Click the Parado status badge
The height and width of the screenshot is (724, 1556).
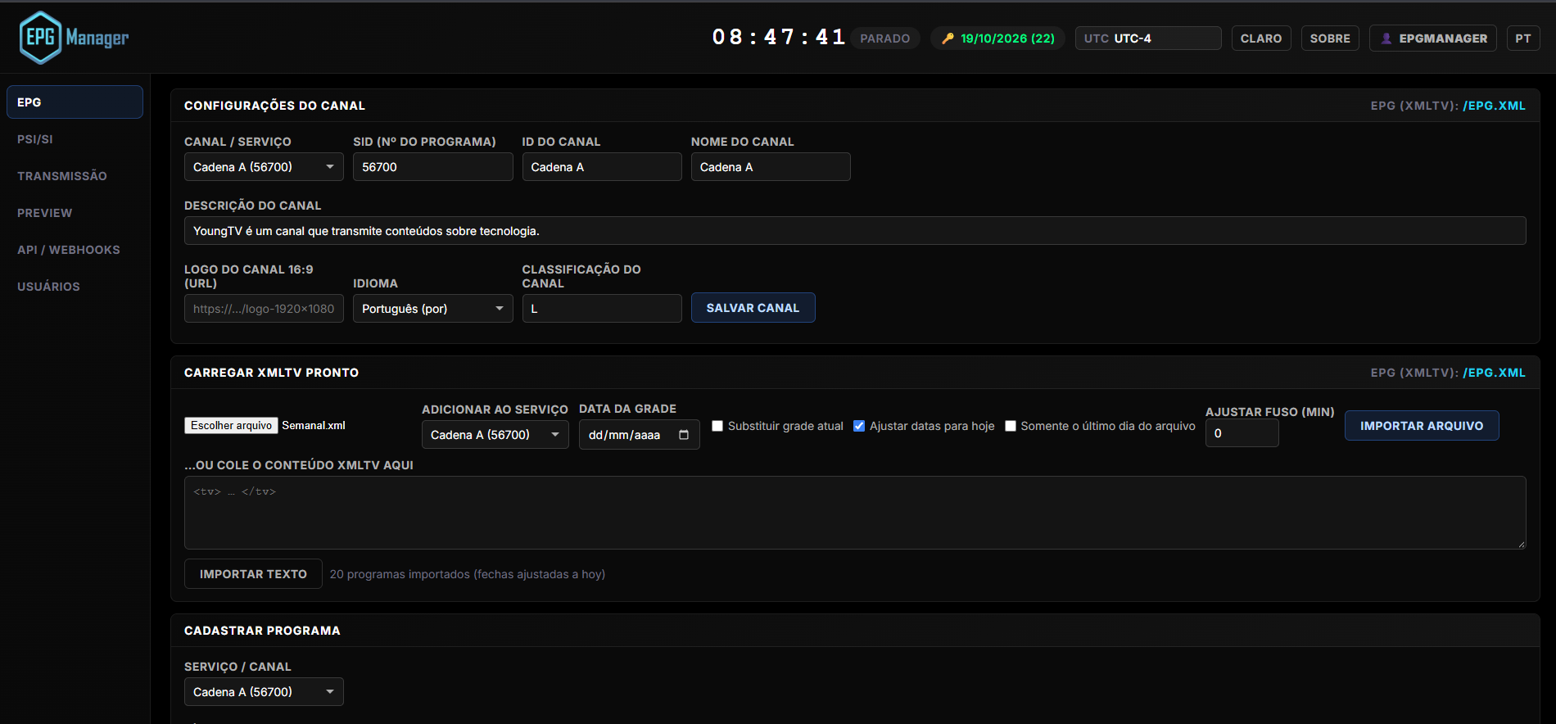click(885, 38)
